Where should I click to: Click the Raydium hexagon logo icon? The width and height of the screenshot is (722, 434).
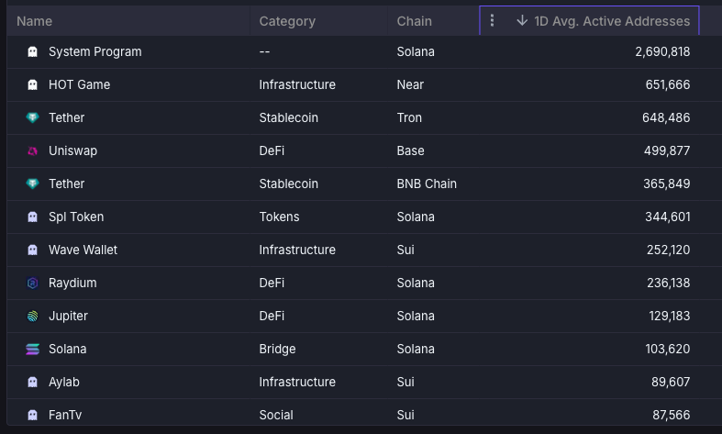[x=33, y=284]
